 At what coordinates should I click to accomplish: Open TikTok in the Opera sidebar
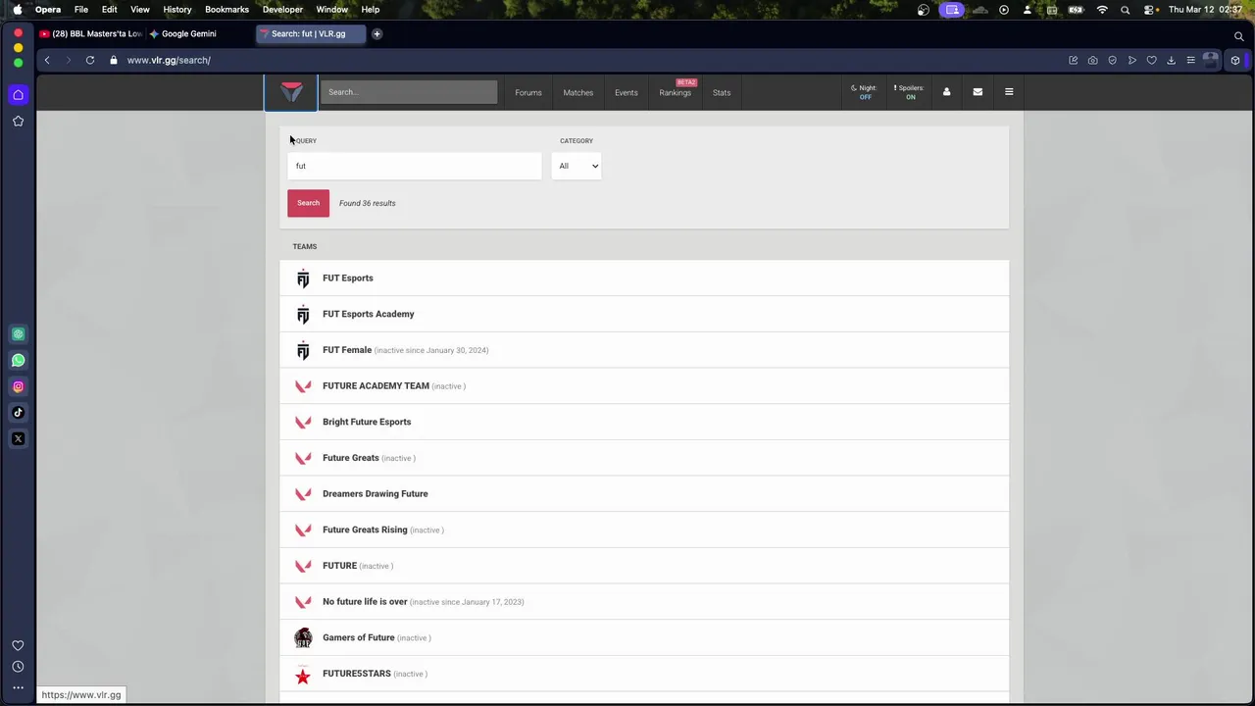pyautogui.click(x=18, y=413)
